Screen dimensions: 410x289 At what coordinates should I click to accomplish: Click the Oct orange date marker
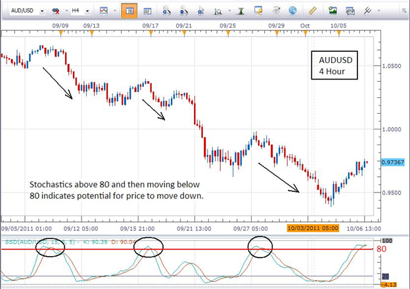(305, 33)
